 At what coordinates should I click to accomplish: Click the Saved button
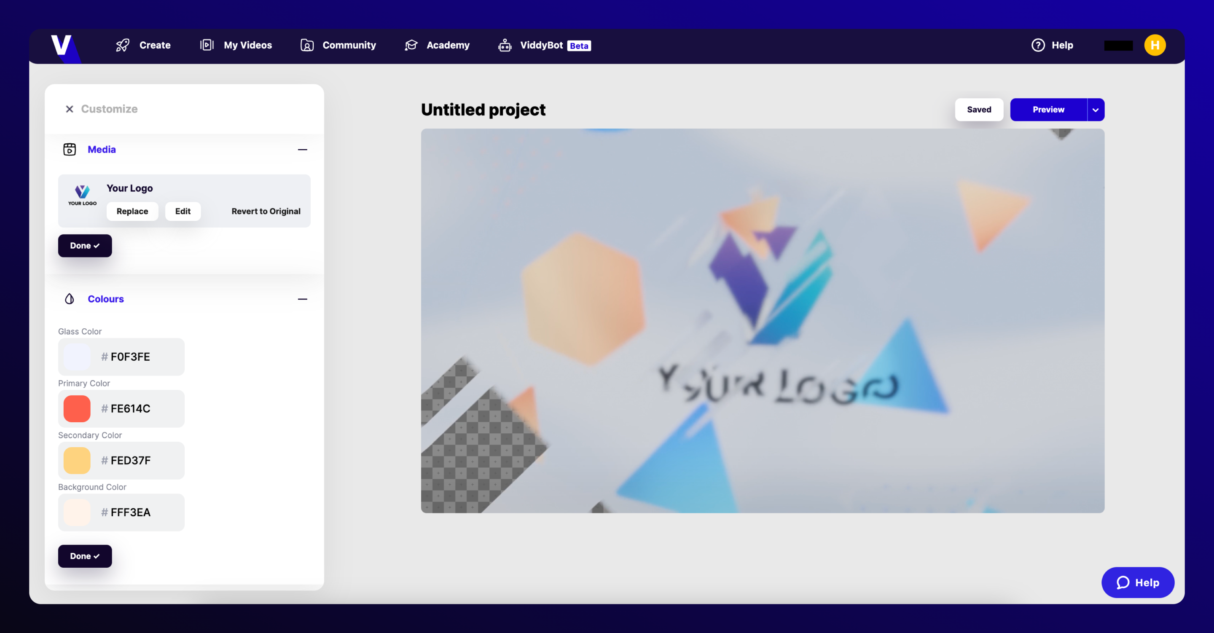(x=979, y=110)
